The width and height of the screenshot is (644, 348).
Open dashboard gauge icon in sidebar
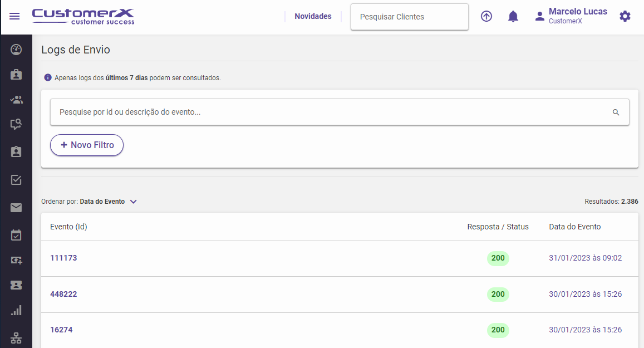(x=16, y=50)
